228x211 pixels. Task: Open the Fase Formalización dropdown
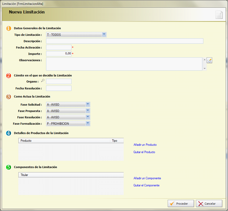click(88, 124)
